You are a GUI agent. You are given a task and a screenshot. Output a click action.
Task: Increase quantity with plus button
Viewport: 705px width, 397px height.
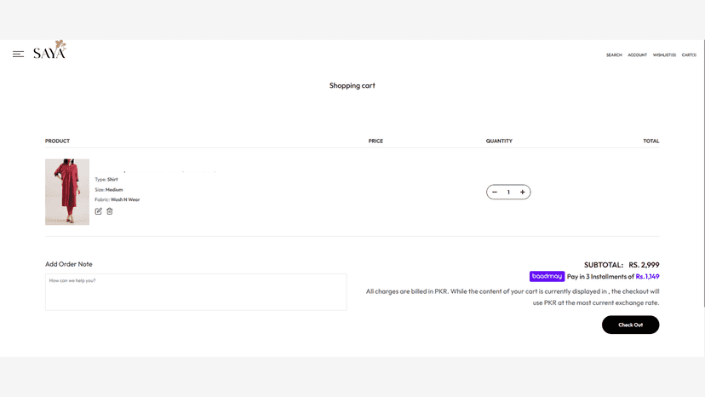(x=523, y=193)
